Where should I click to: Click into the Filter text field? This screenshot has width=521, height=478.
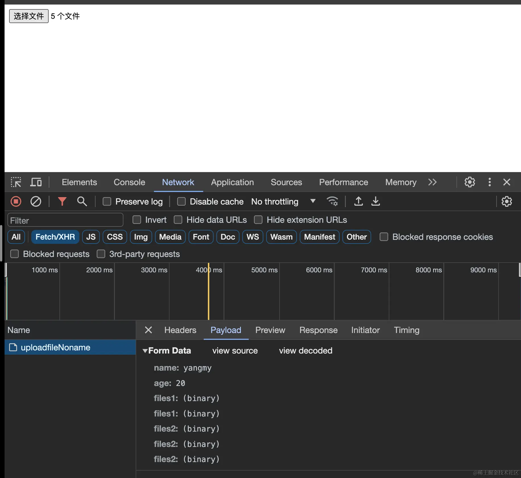point(65,220)
